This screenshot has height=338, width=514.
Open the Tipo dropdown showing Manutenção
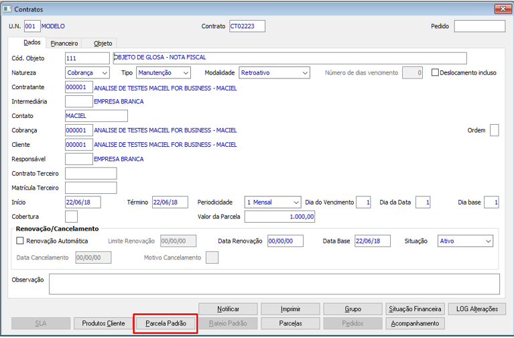coord(164,73)
